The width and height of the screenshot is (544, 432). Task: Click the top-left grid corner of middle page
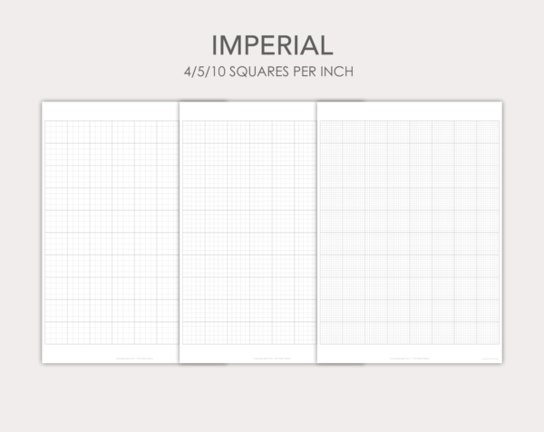click(183, 120)
